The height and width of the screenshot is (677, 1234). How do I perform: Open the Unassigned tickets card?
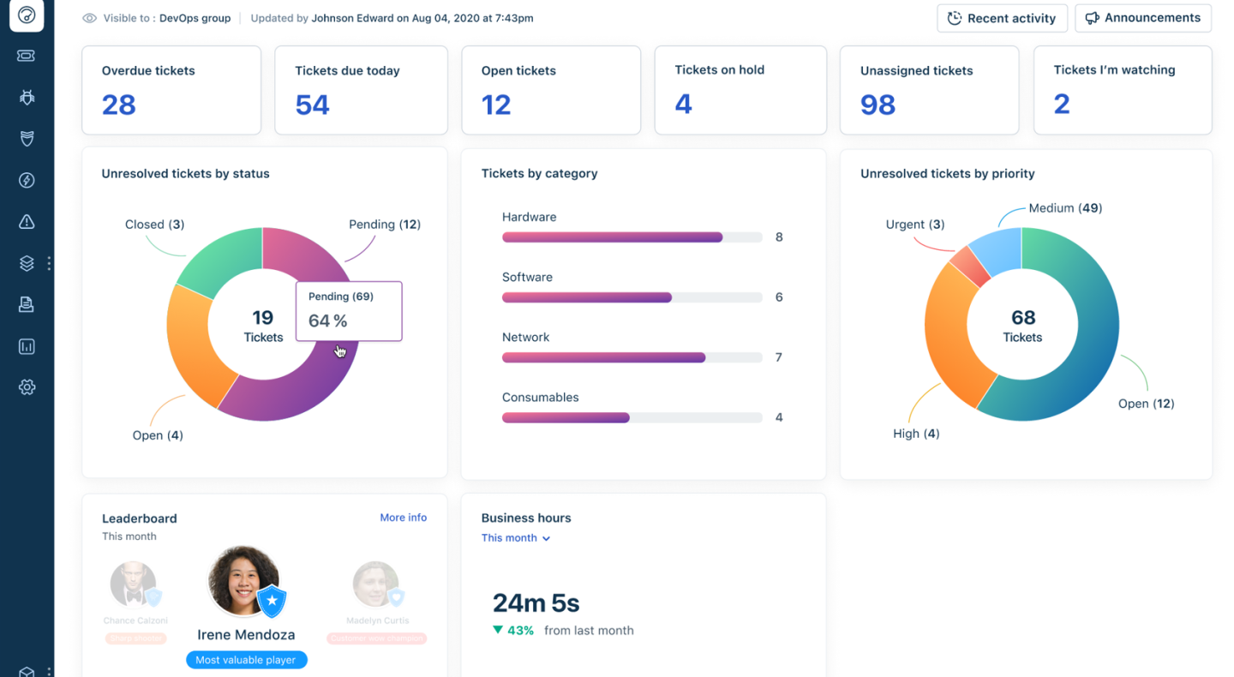pos(929,90)
